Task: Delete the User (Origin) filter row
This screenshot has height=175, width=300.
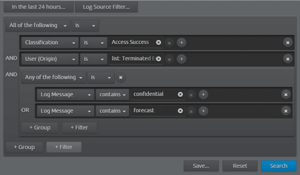Action: click(x=288, y=59)
